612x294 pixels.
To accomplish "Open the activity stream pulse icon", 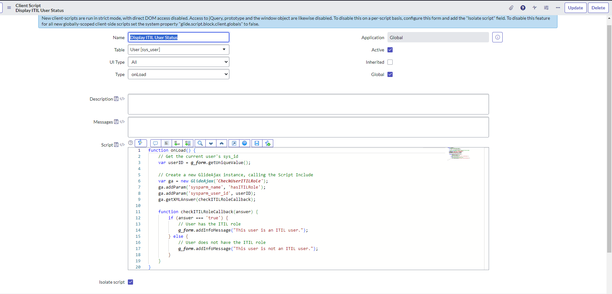I will (534, 8).
